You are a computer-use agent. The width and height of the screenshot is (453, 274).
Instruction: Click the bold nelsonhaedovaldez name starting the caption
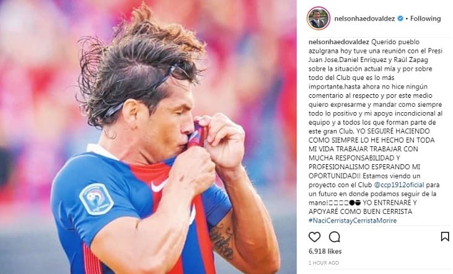338,42
